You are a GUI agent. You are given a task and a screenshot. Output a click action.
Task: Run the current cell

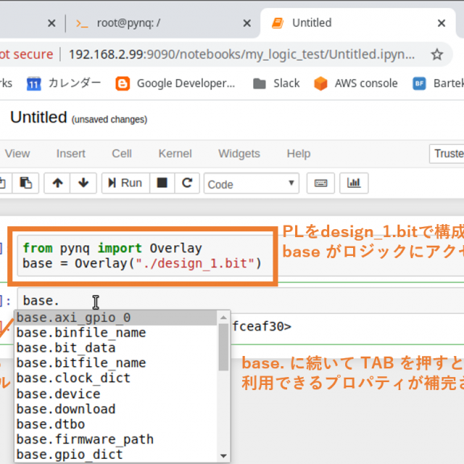click(124, 183)
